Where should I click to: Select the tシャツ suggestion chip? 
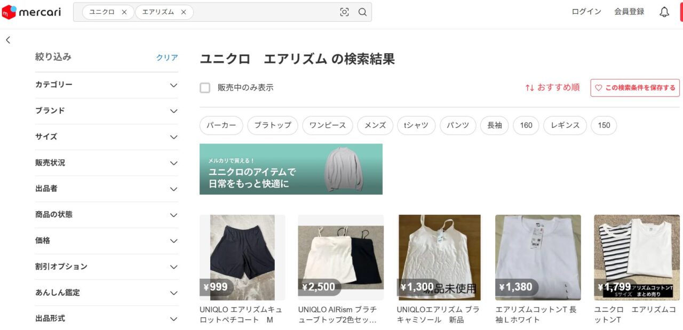416,125
